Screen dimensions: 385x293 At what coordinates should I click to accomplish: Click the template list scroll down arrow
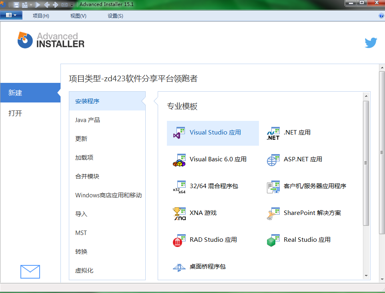[x=366, y=275]
